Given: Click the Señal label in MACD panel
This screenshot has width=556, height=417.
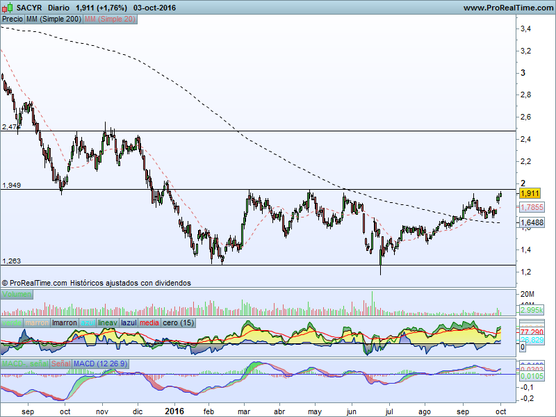Looking at the screenshot, I should tap(60, 363).
